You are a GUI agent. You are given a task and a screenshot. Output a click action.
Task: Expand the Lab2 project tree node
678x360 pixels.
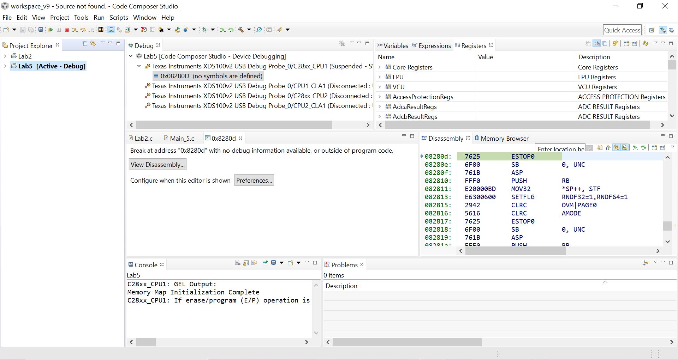click(x=5, y=56)
